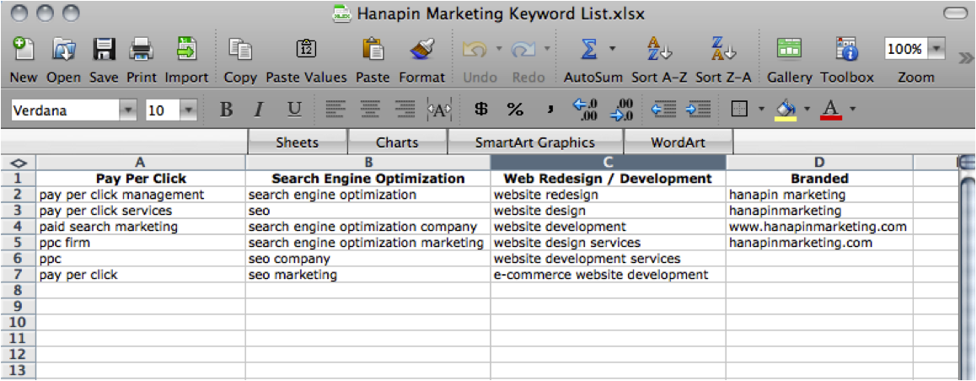Image resolution: width=976 pixels, height=381 pixels.
Task: Click the Open file icon
Action: click(63, 50)
